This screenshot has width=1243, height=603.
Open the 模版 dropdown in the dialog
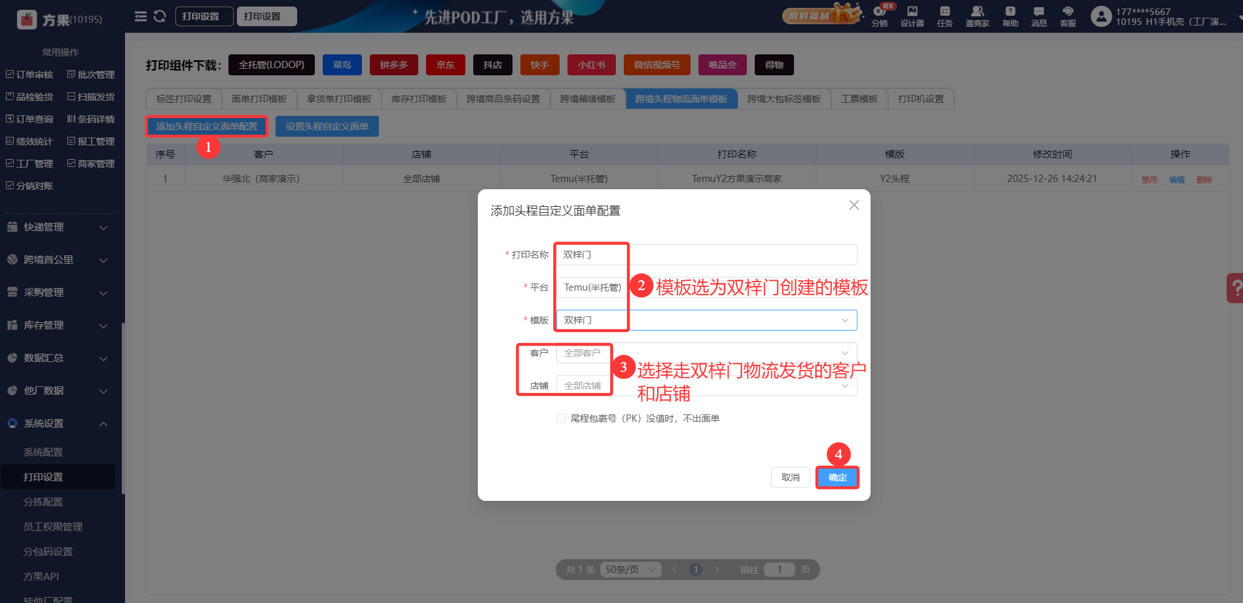click(x=706, y=320)
